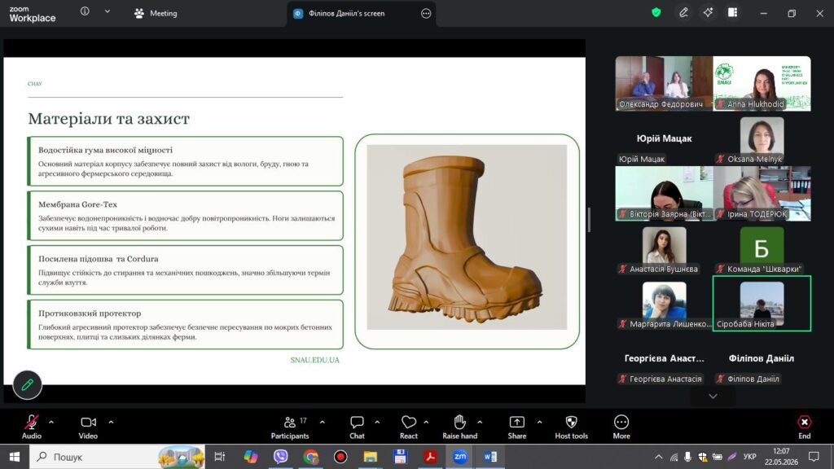Click green encryption shield icon
Screen dimensions: 834x469
tap(656, 13)
